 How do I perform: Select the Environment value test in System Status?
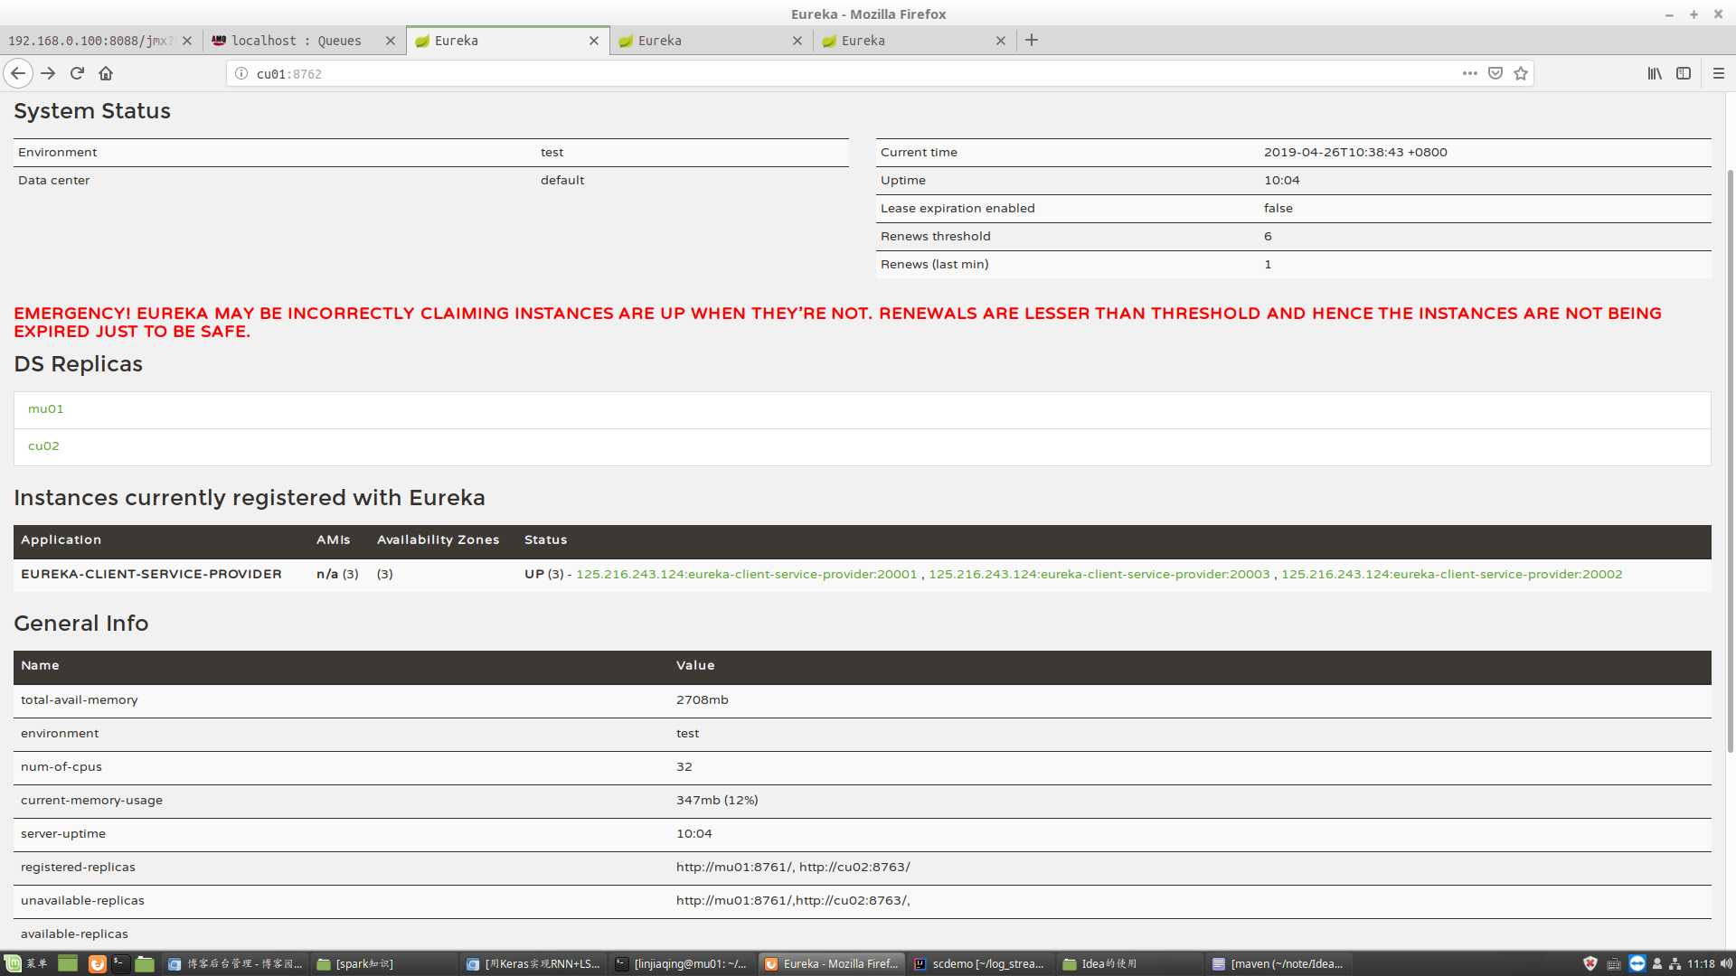(x=552, y=153)
